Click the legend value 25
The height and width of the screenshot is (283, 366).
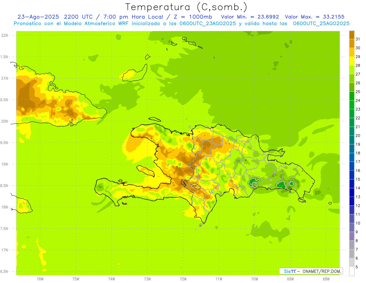click(358, 92)
